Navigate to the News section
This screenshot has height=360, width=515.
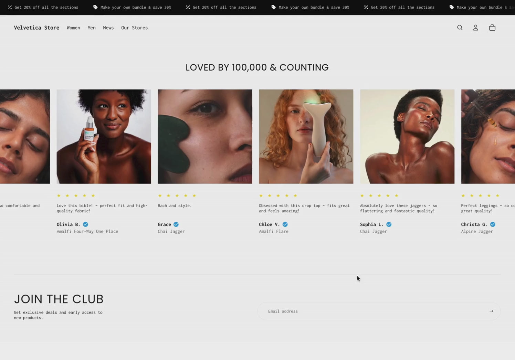tap(108, 28)
